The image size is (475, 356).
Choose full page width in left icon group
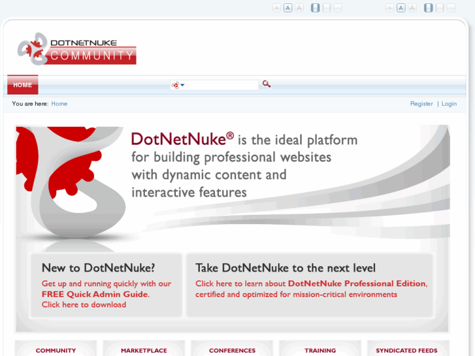point(338,8)
